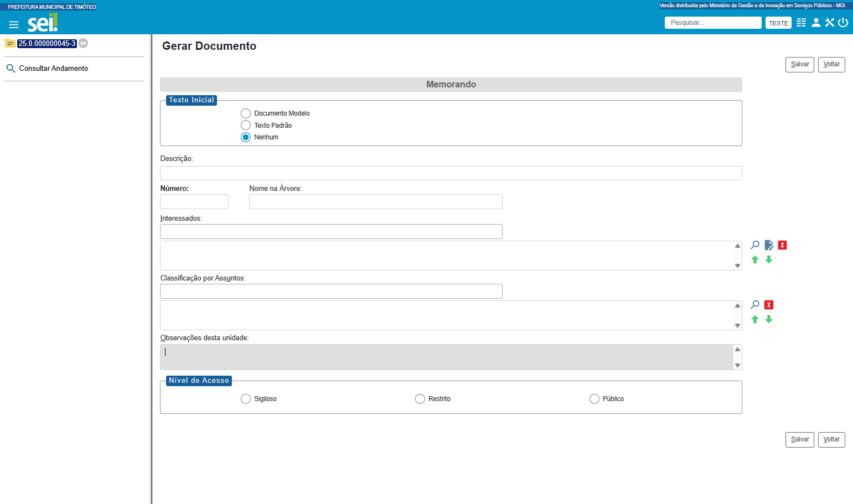Click the Voltar button below Nível de Acesso

pyautogui.click(x=831, y=440)
